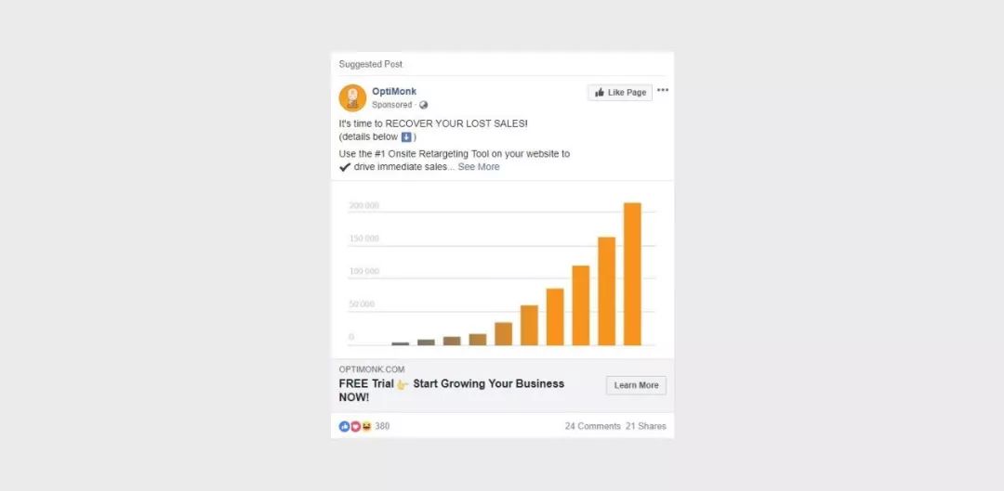Open the 21 Shares link
The width and height of the screenshot is (1004, 491).
[x=645, y=426]
